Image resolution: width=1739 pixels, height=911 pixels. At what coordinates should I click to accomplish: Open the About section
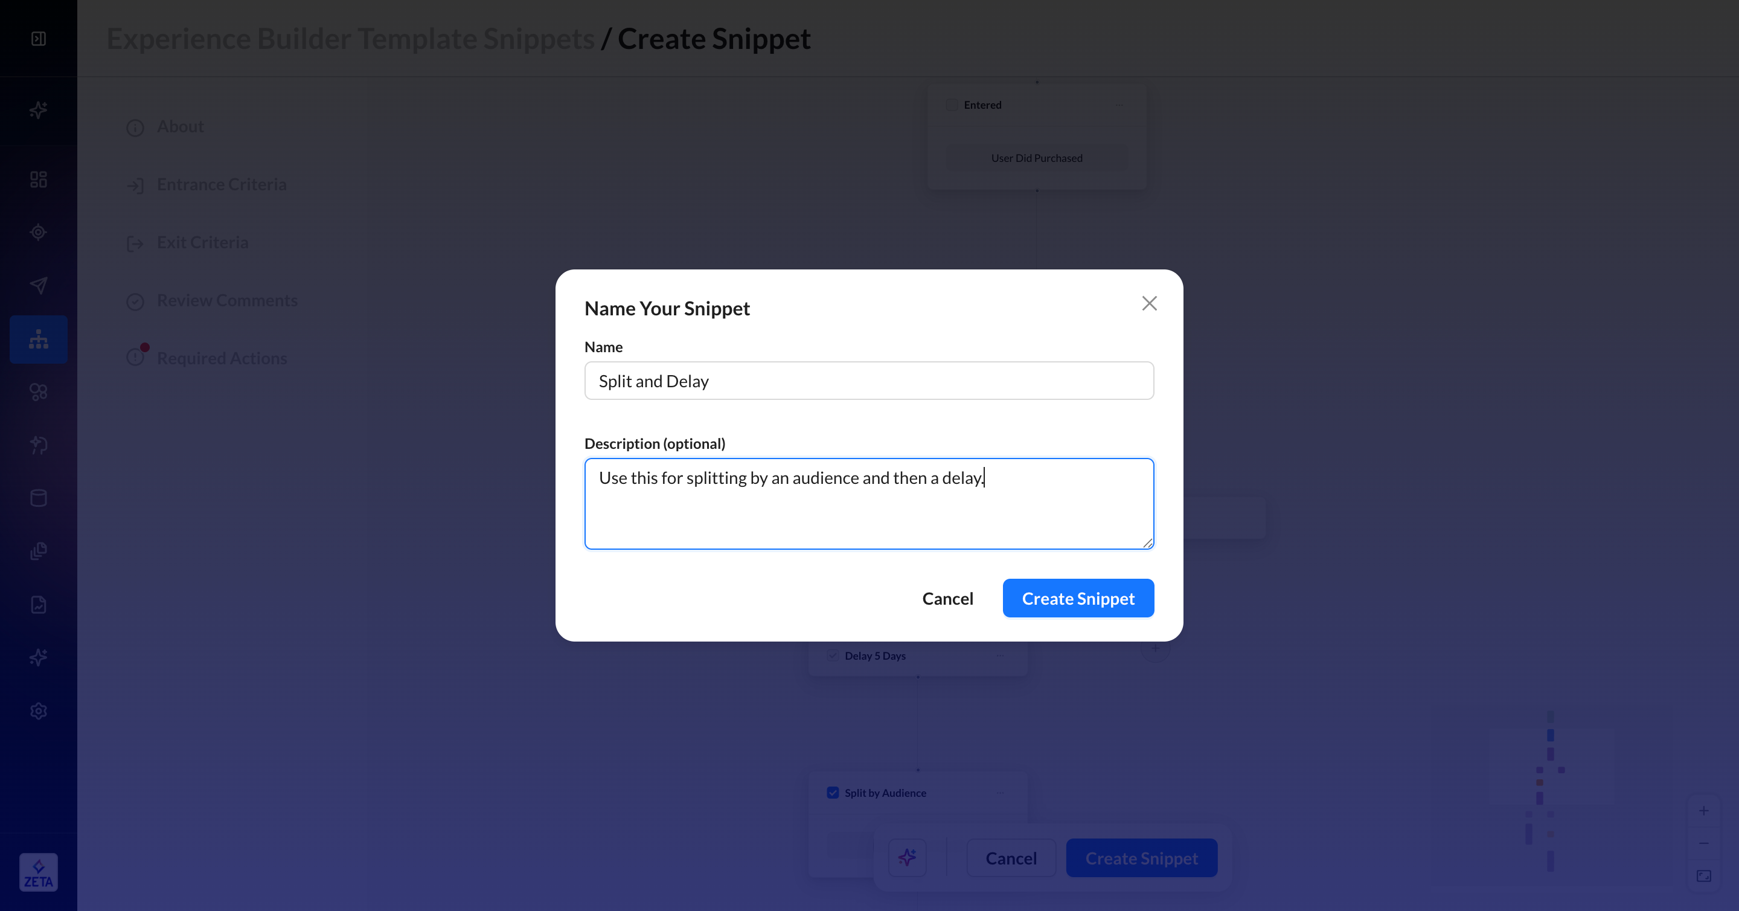click(x=179, y=126)
